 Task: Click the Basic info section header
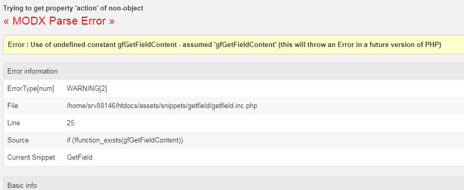233,185
